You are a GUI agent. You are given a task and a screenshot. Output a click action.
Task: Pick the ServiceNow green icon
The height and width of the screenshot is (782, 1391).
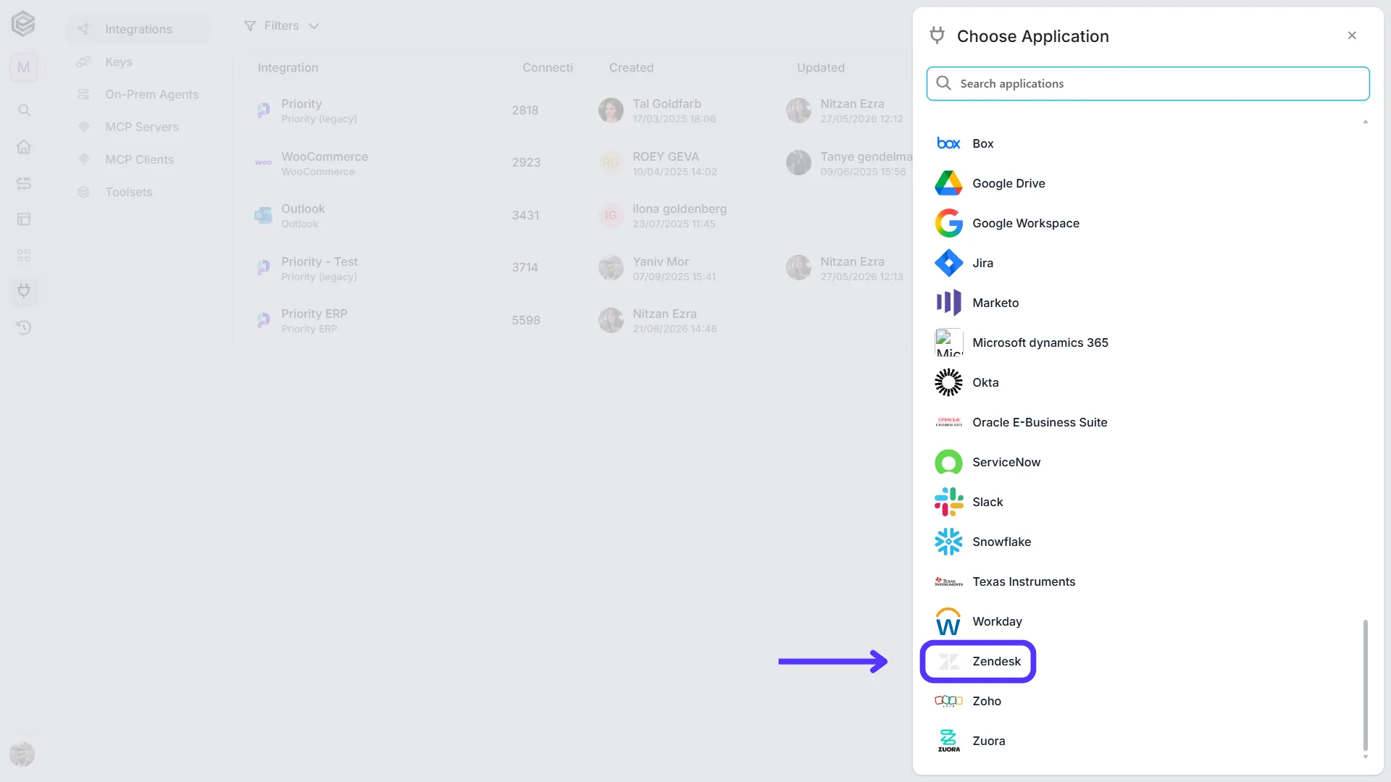pos(948,462)
